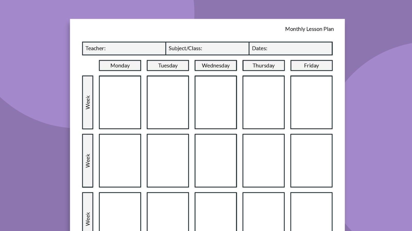Select the Thursday column header

264,65
